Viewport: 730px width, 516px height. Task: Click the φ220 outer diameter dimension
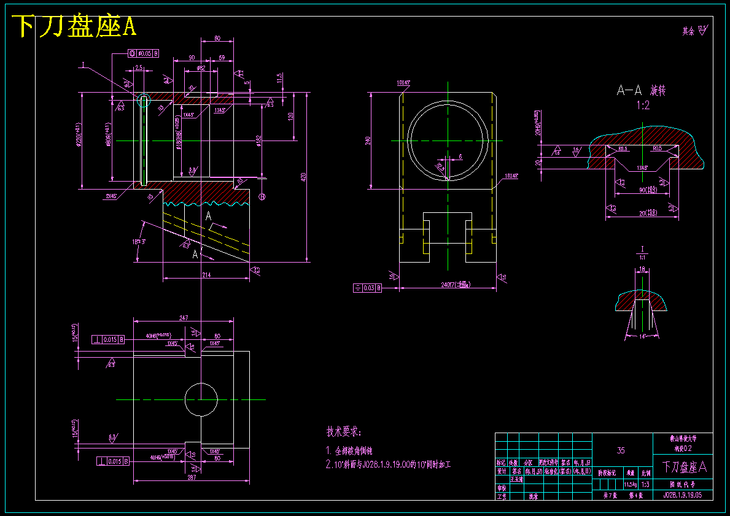click(x=78, y=135)
